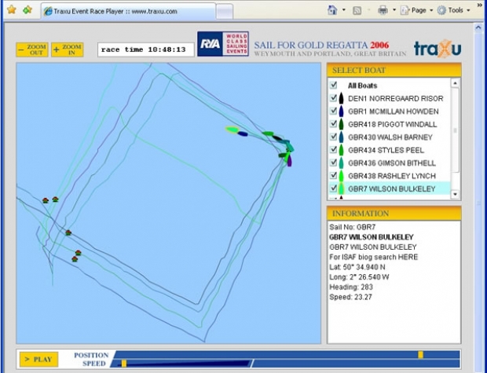487x373 pixels.
Task: Select GBR7 Wilson Bulkeley in boat list
Action: 391,188
